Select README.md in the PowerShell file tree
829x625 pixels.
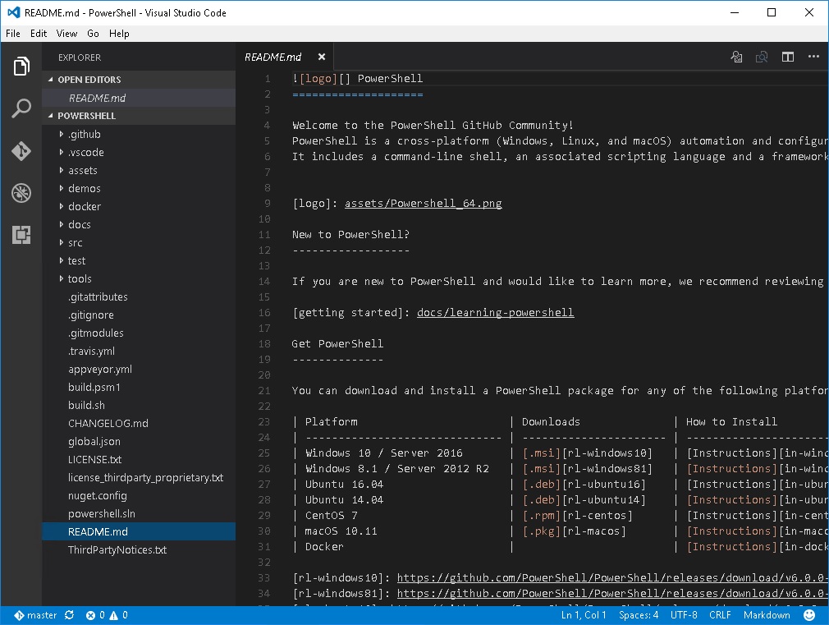[139, 531]
